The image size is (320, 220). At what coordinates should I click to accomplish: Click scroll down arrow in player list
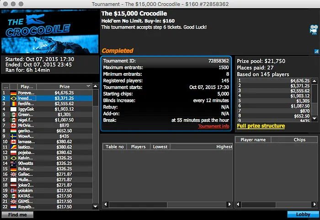click(x=96, y=206)
